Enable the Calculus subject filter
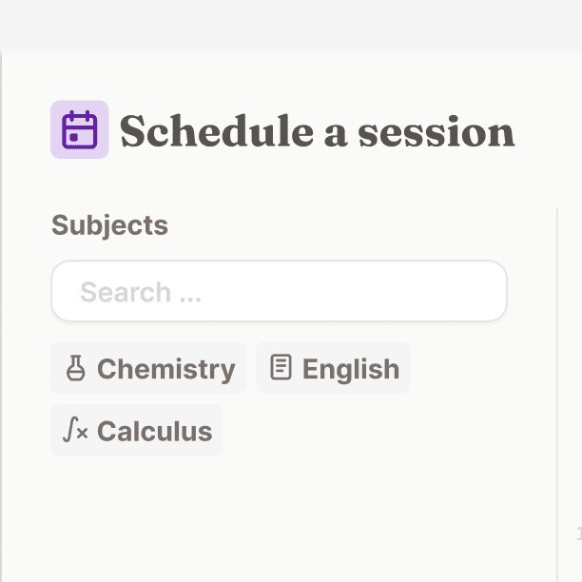The width and height of the screenshot is (582, 582). pyautogui.click(x=137, y=430)
